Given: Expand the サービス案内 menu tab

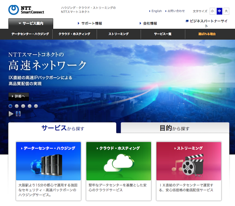Looking at the screenshot, I should [x=31, y=23].
